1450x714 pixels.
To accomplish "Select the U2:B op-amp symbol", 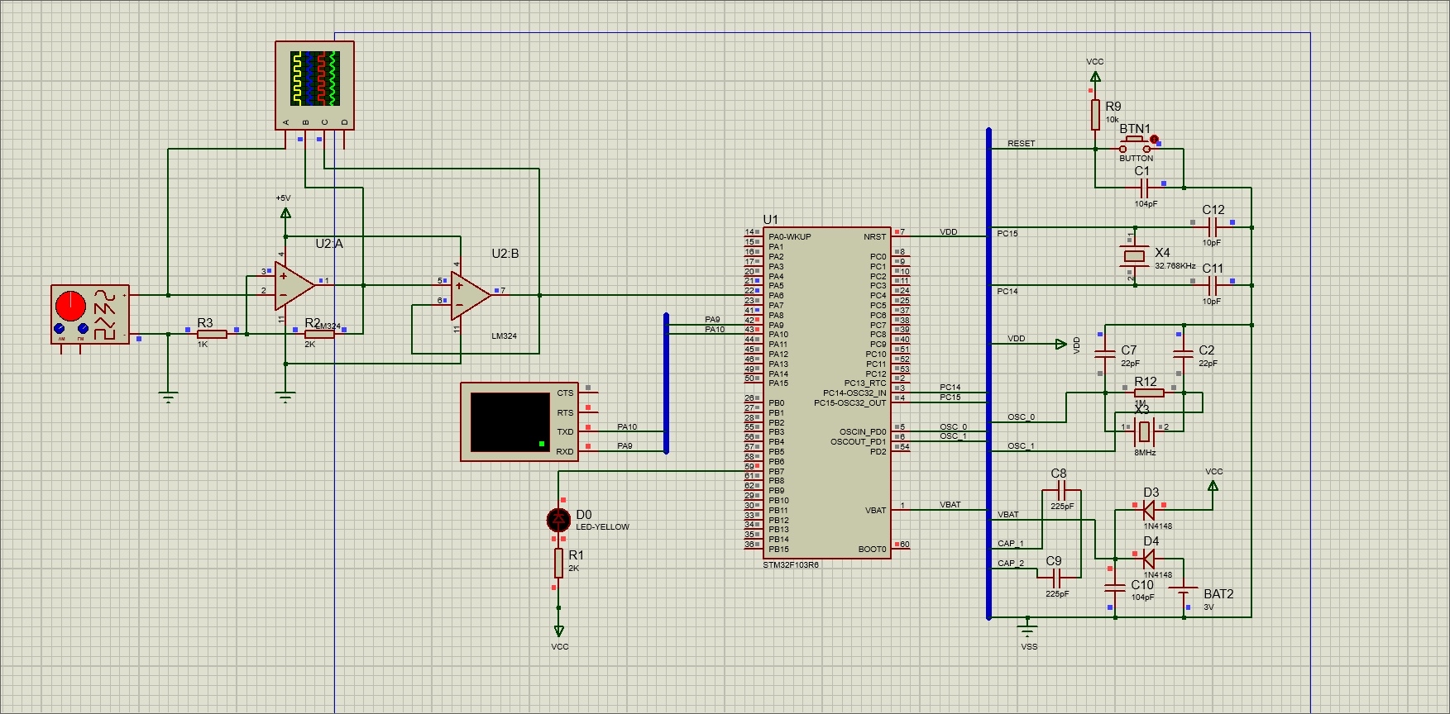I will pyautogui.click(x=471, y=295).
